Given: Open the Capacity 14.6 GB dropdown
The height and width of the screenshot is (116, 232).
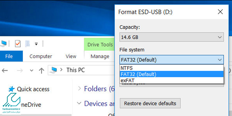Looking at the screenshot, I should tap(172, 37).
